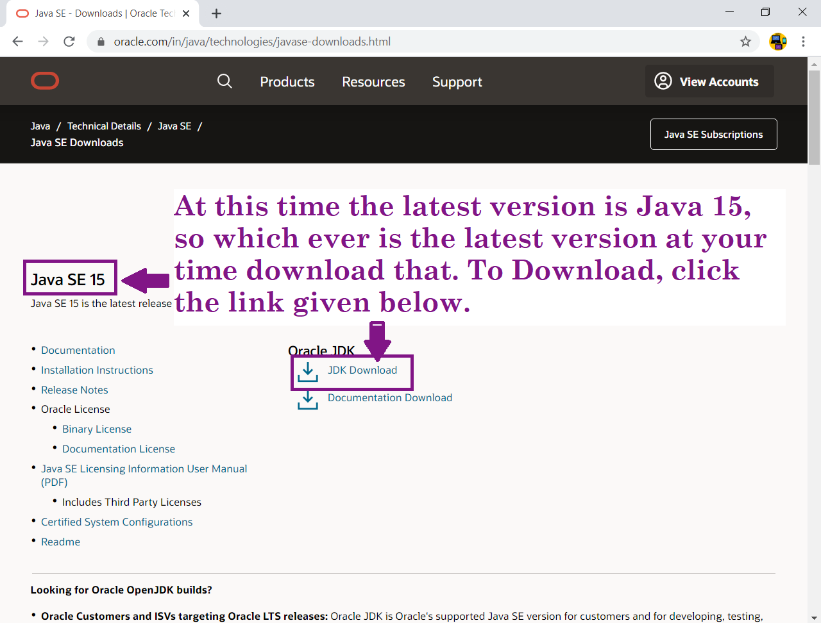Open the JDK Download link
Viewport: 821px width, 623px height.
pyautogui.click(x=362, y=370)
